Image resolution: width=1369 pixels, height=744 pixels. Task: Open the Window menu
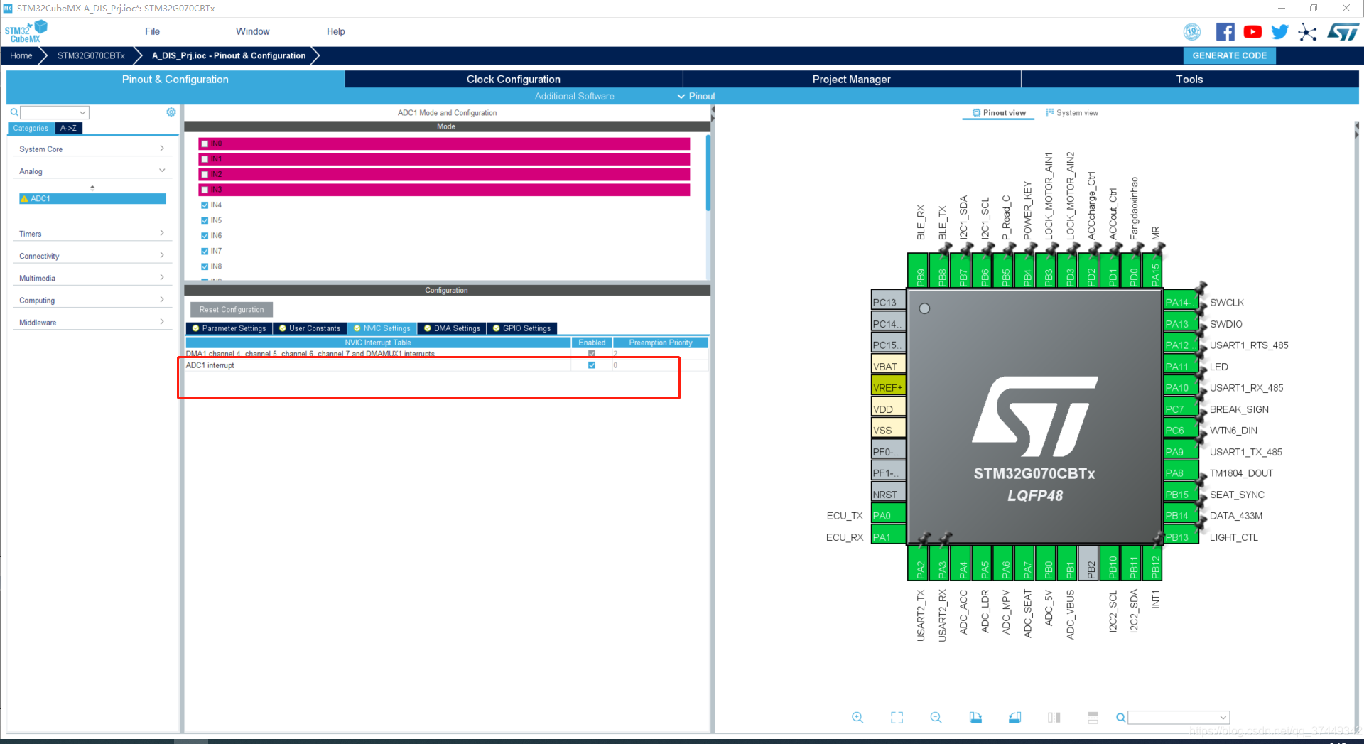click(x=253, y=32)
